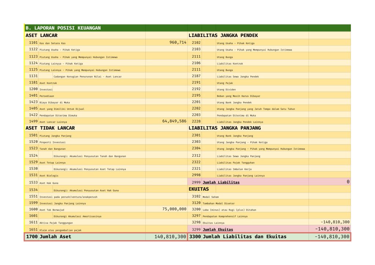Screen dimensions: 375x265
Task: Select the "ASET TIDAK LANCAR" heading
Action: (50, 128)
